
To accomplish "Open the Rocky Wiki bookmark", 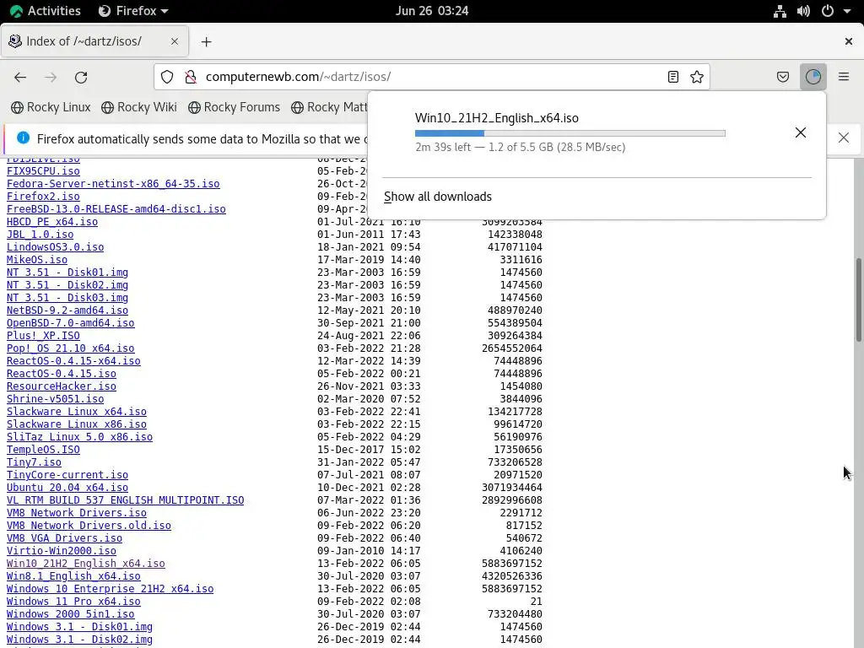I will pos(139,107).
